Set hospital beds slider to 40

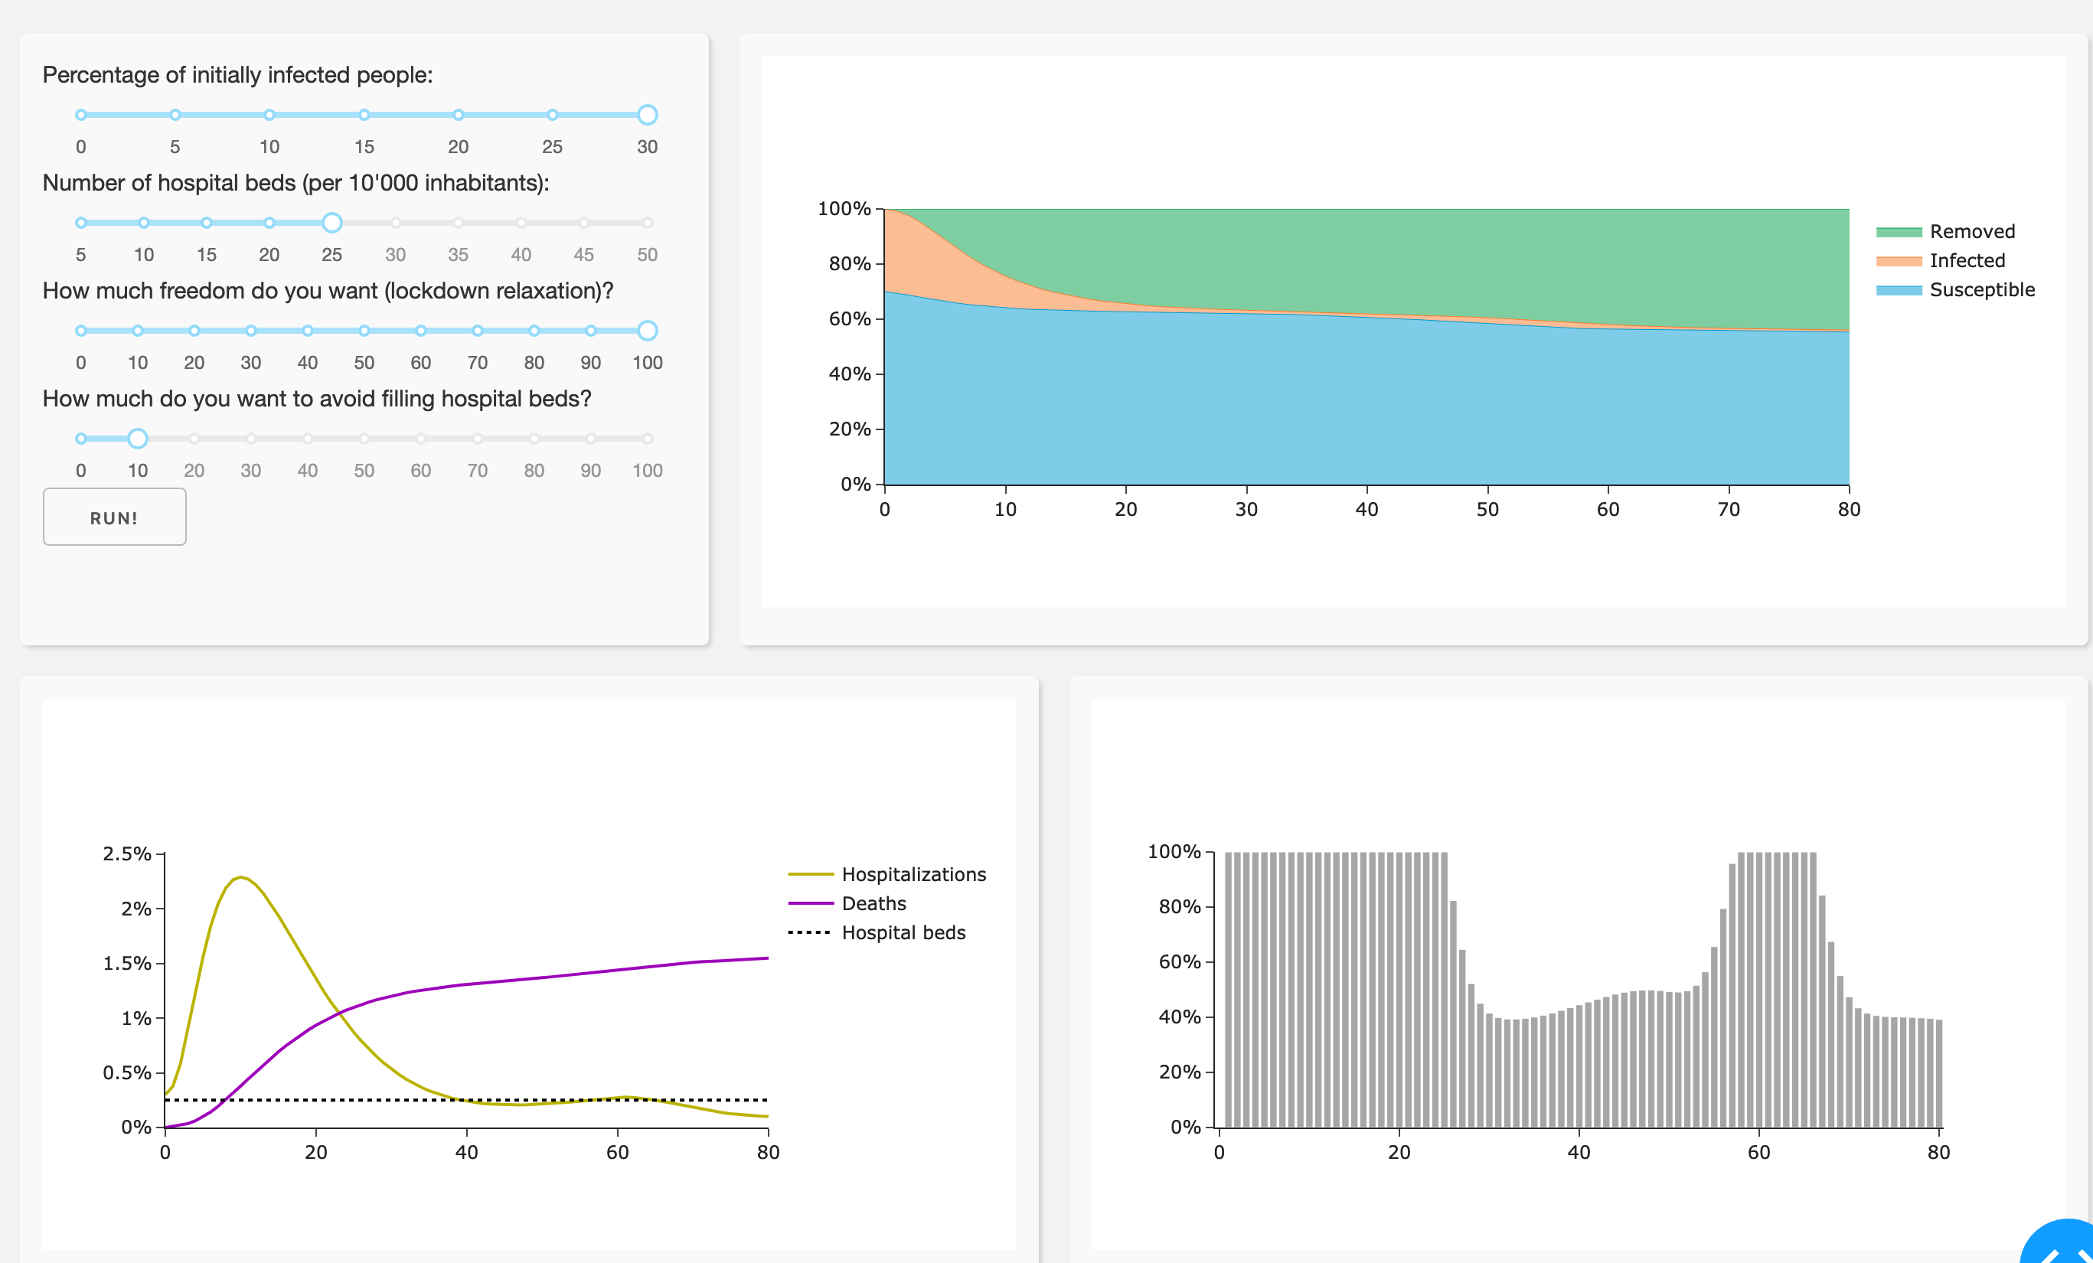521,223
